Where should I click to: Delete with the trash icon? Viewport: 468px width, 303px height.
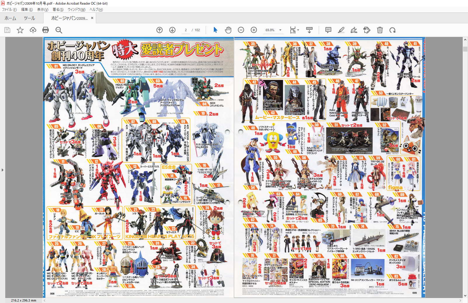click(380, 30)
